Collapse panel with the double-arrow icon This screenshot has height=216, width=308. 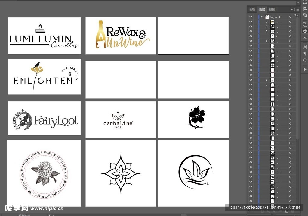click(x=292, y=9)
